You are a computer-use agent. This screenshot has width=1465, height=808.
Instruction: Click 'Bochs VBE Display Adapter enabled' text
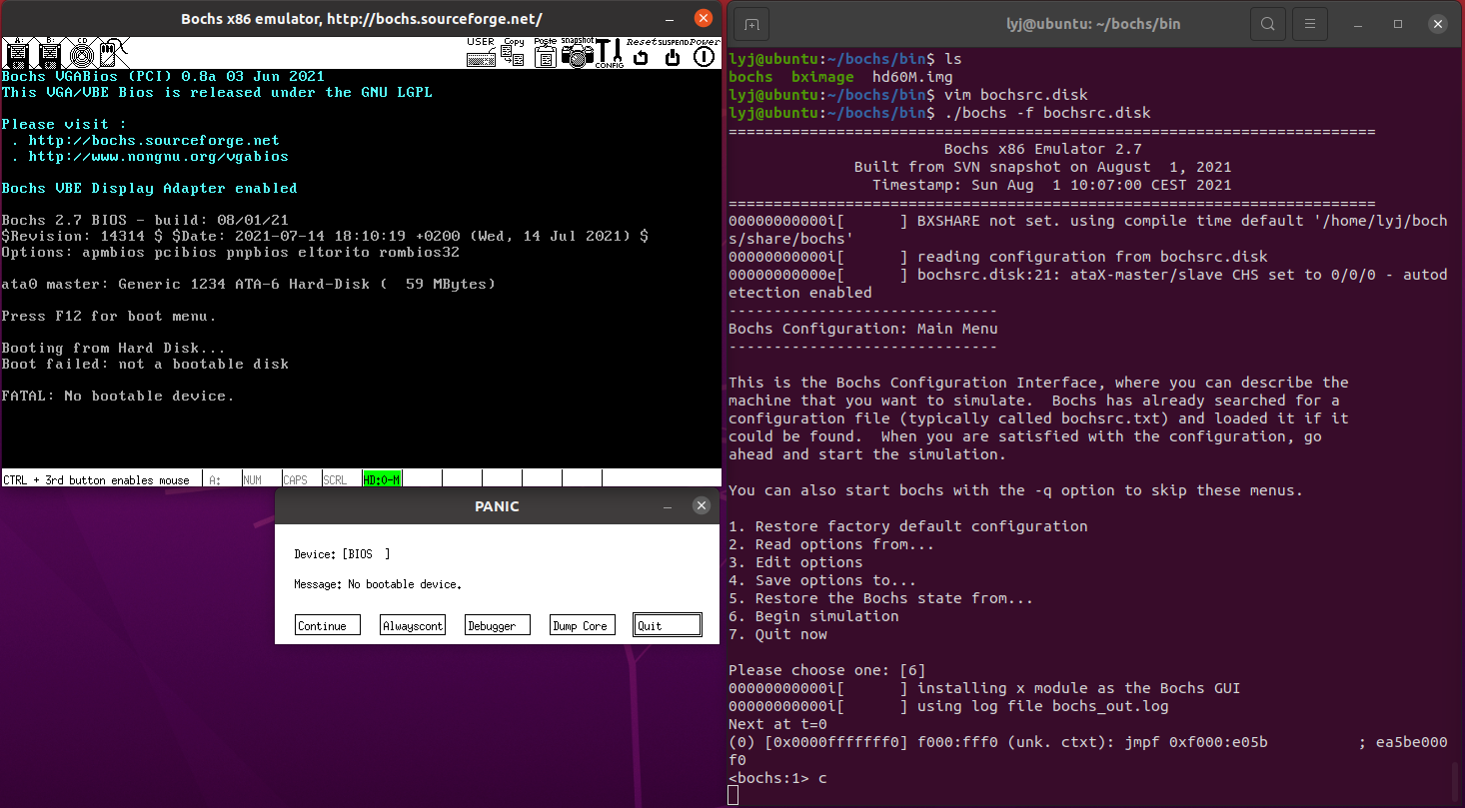[x=150, y=188]
